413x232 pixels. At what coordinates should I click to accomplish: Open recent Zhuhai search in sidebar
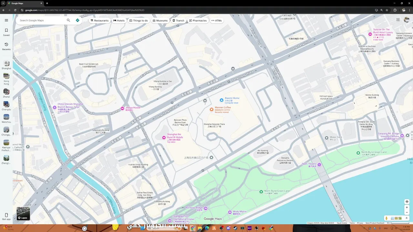click(6, 93)
